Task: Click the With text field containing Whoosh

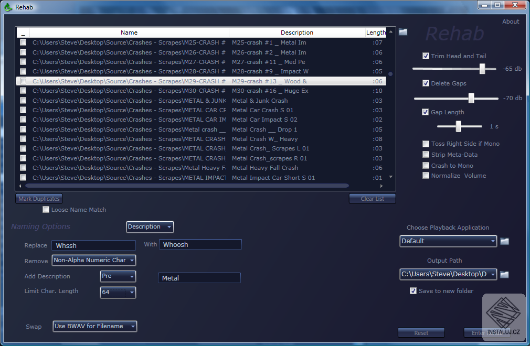Action: tap(200, 244)
